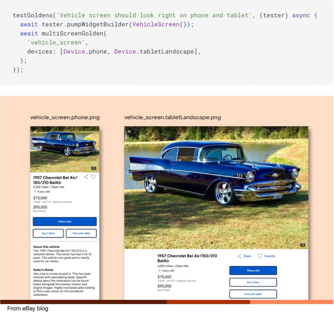Click 'VehicleScreen' in the code snippet

[x=156, y=24]
